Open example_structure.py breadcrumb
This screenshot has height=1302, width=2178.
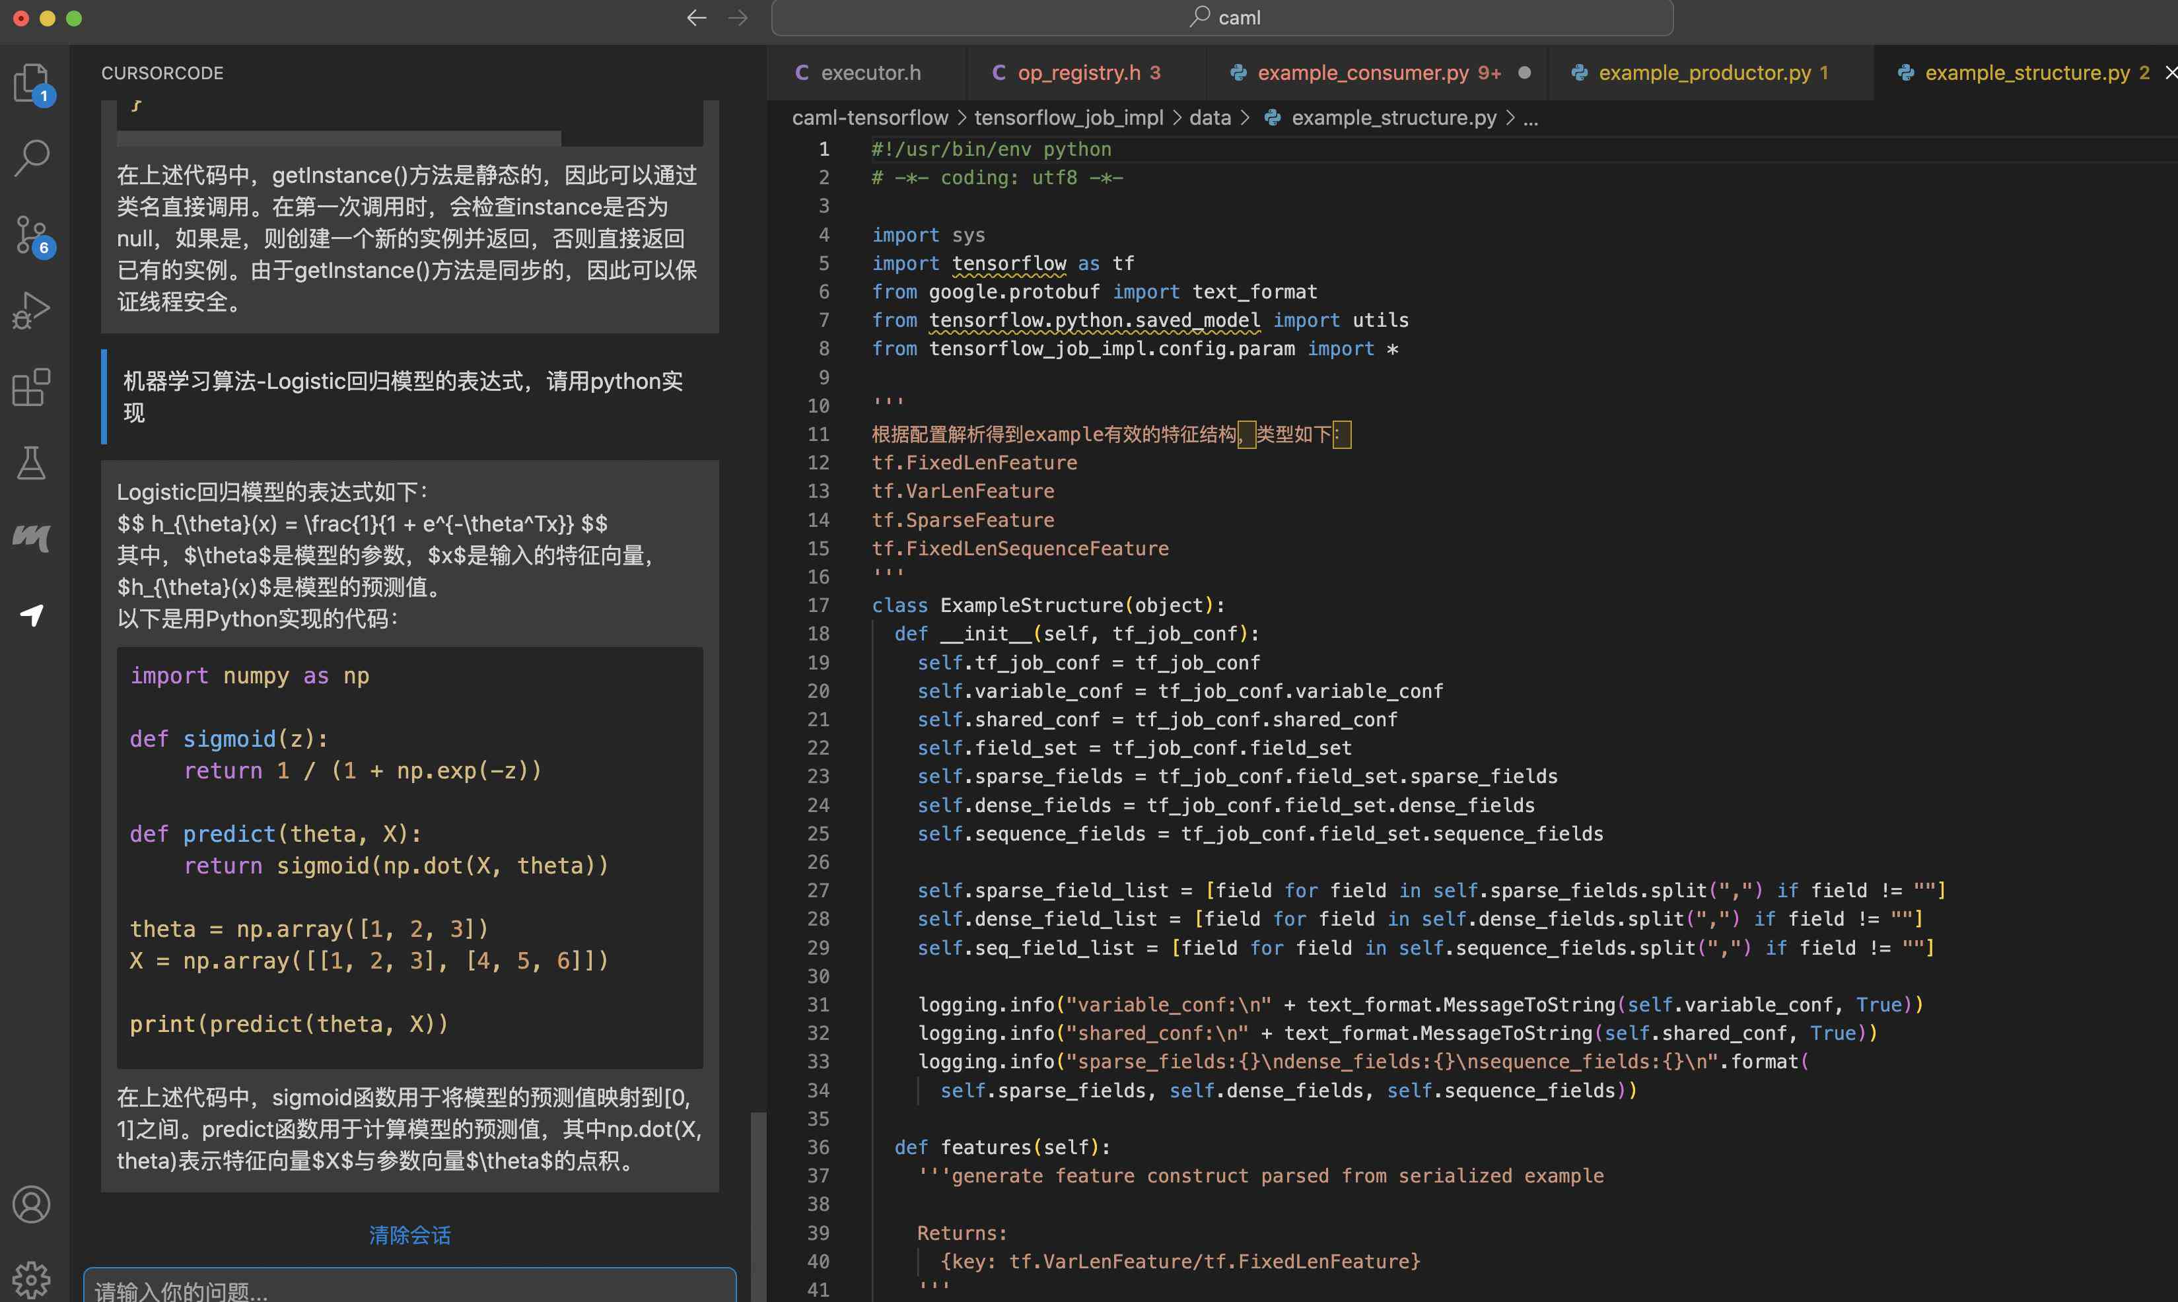(1393, 118)
